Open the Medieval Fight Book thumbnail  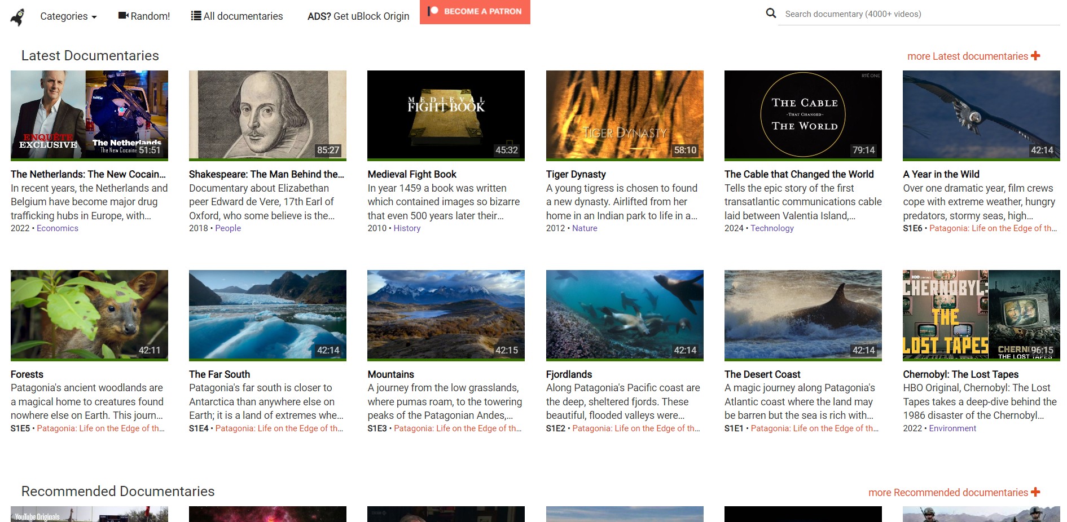click(x=446, y=115)
